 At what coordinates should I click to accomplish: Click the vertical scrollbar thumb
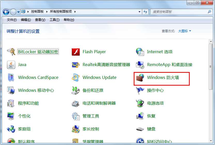click(x=211, y=67)
